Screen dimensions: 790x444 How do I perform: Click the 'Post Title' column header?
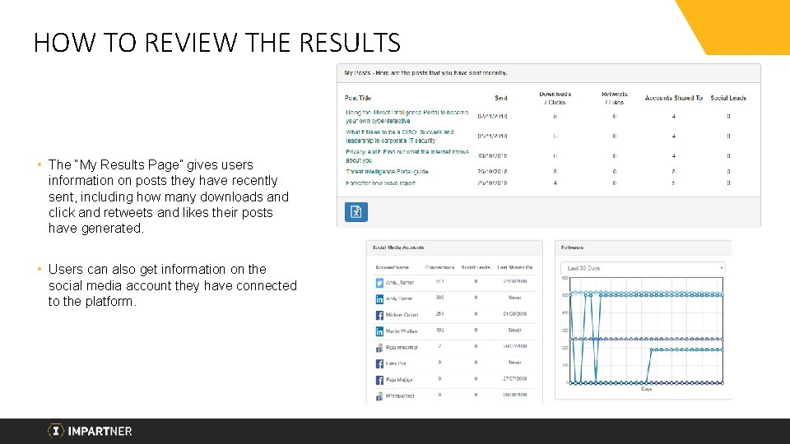tap(358, 98)
